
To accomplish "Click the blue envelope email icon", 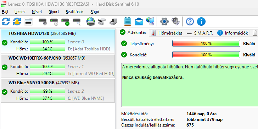I will coord(139,21).
